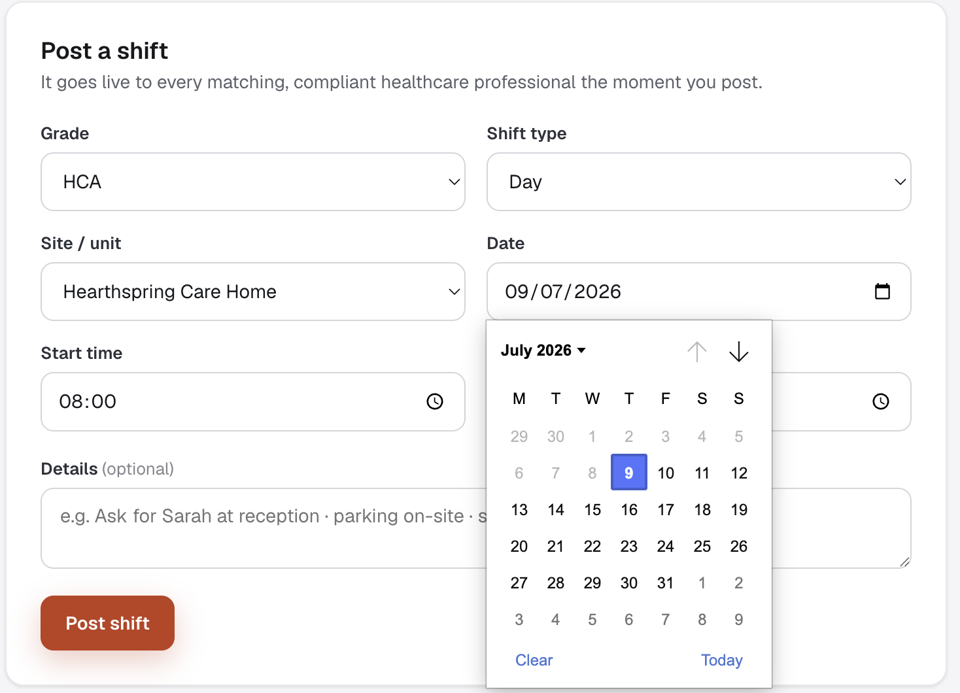Select 22 July in the calendar

tap(592, 546)
